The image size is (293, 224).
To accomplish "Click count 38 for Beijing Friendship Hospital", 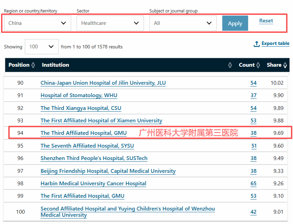I will 254,171.
